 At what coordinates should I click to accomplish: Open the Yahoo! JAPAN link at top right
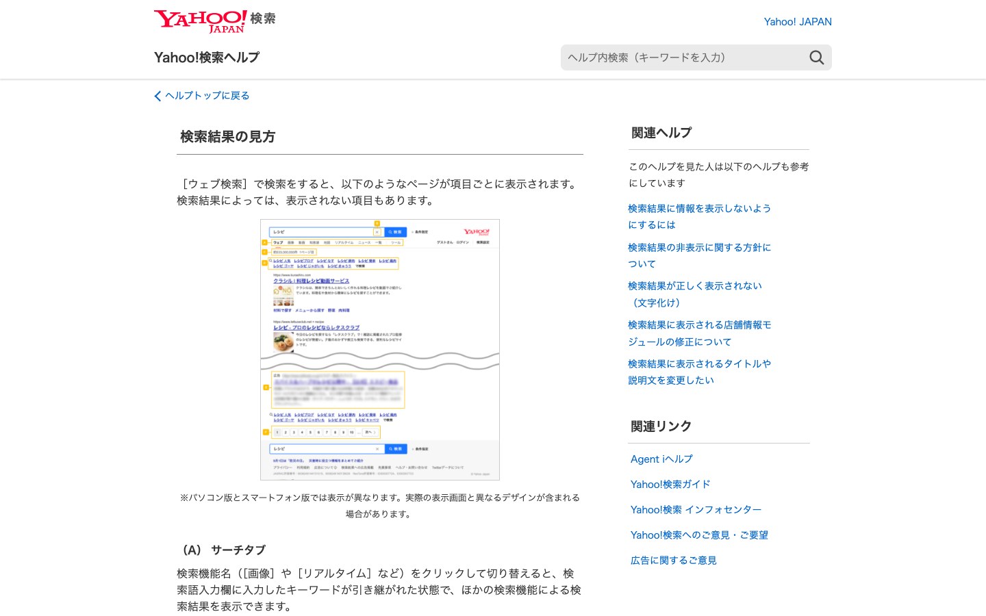point(798,22)
